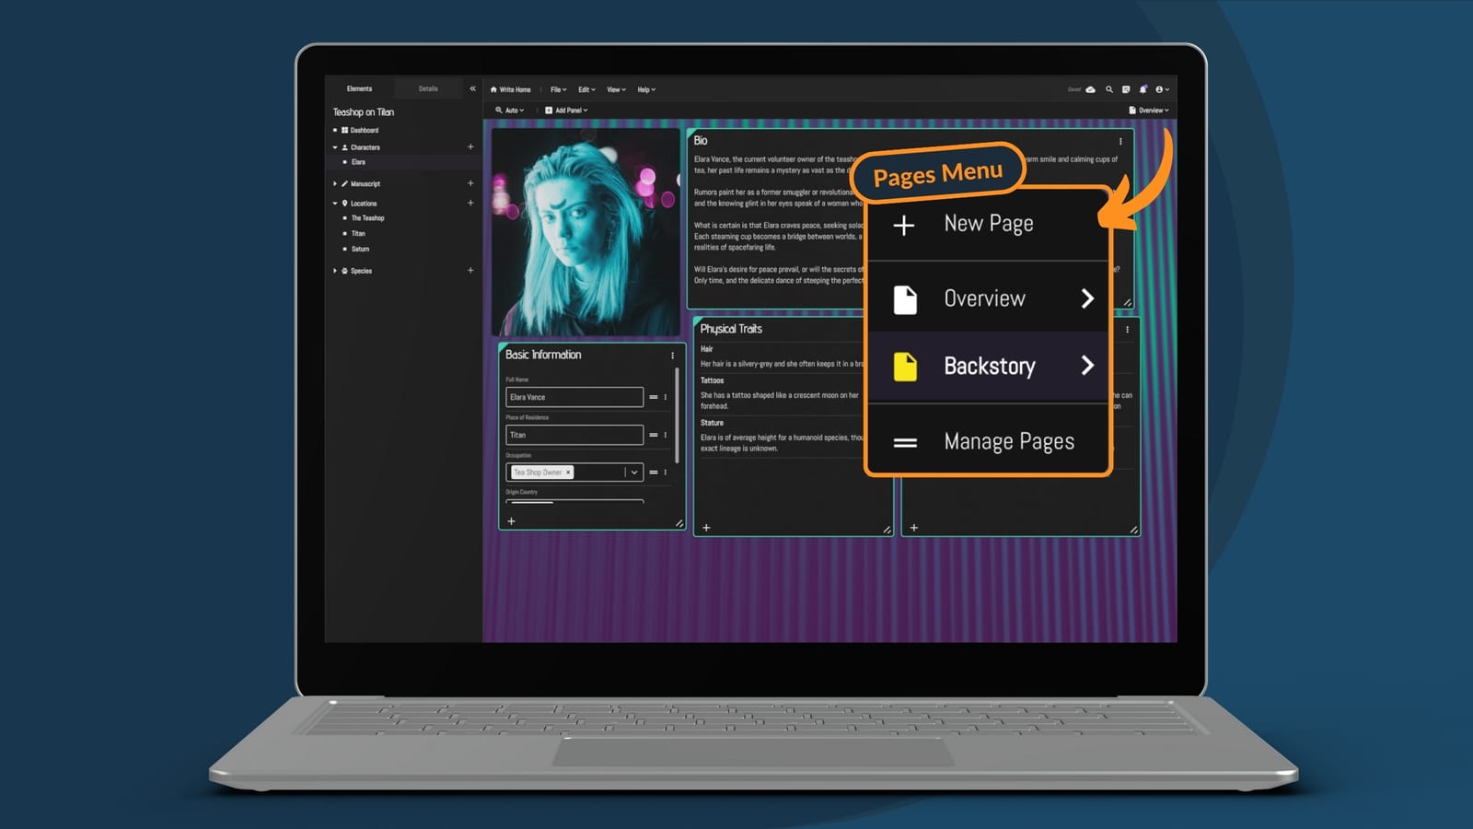Image resolution: width=1473 pixels, height=829 pixels.
Task: Collapse the sidebar with the double-chevron icon
Action: (472, 88)
